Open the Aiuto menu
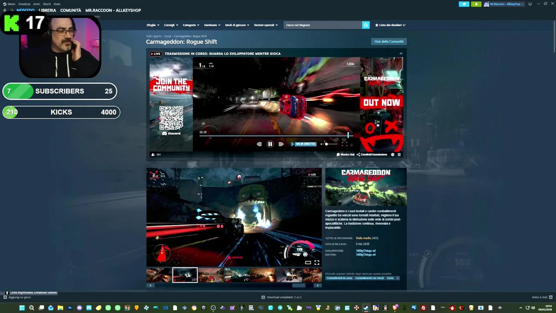This screenshot has width=556, height=313. pos(57,4)
